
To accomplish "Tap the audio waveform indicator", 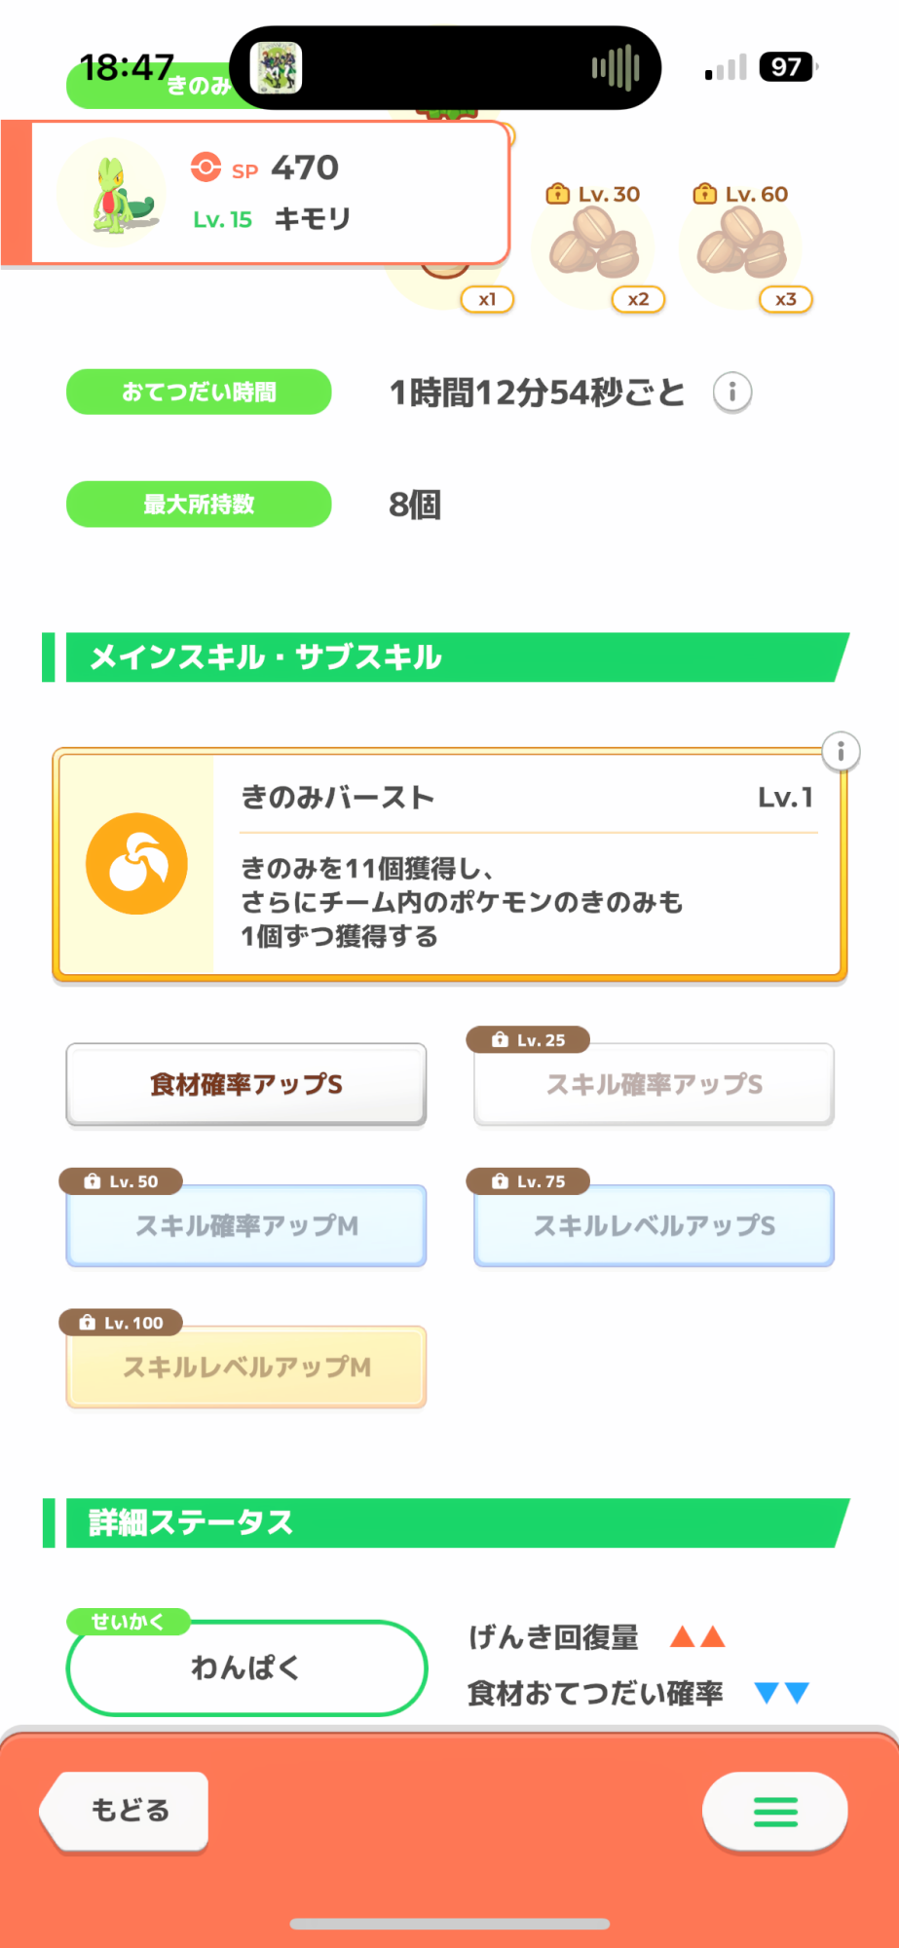I will click(616, 68).
